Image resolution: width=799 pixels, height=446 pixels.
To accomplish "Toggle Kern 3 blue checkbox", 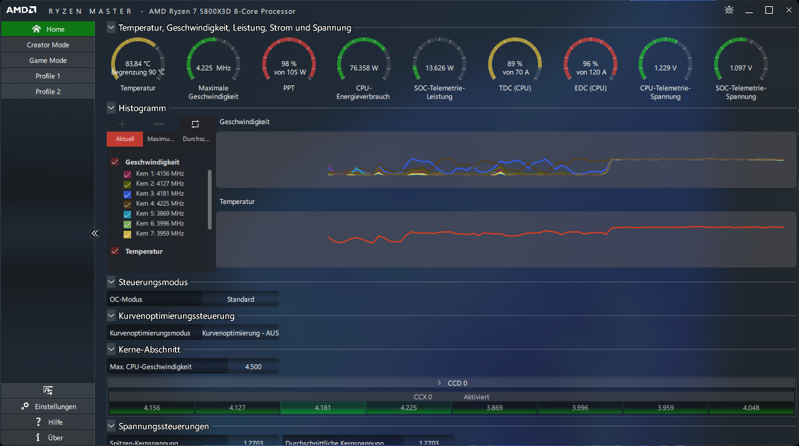I will pyautogui.click(x=127, y=194).
